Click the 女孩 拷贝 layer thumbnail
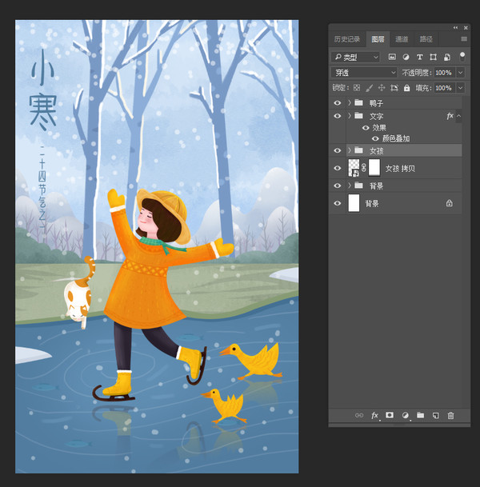 [354, 168]
